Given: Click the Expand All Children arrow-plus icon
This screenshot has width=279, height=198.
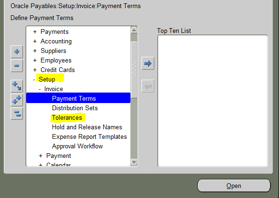Looking at the screenshot, I should coord(17,86).
